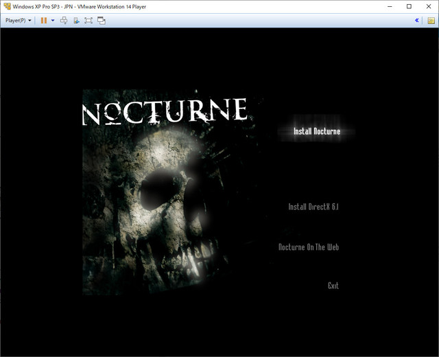This screenshot has height=357, width=439.
Task: Pause the virtual machine
Action: point(44,21)
